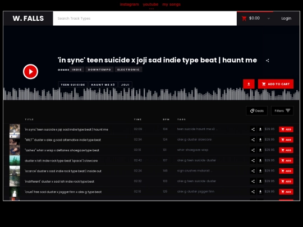303x227 pixels.
Task: Select tags 'whirr shoegaze wisp'
Action: click(x=192, y=150)
